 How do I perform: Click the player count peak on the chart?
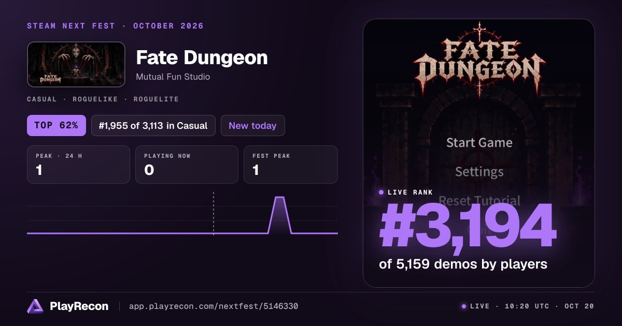(280, 198)
